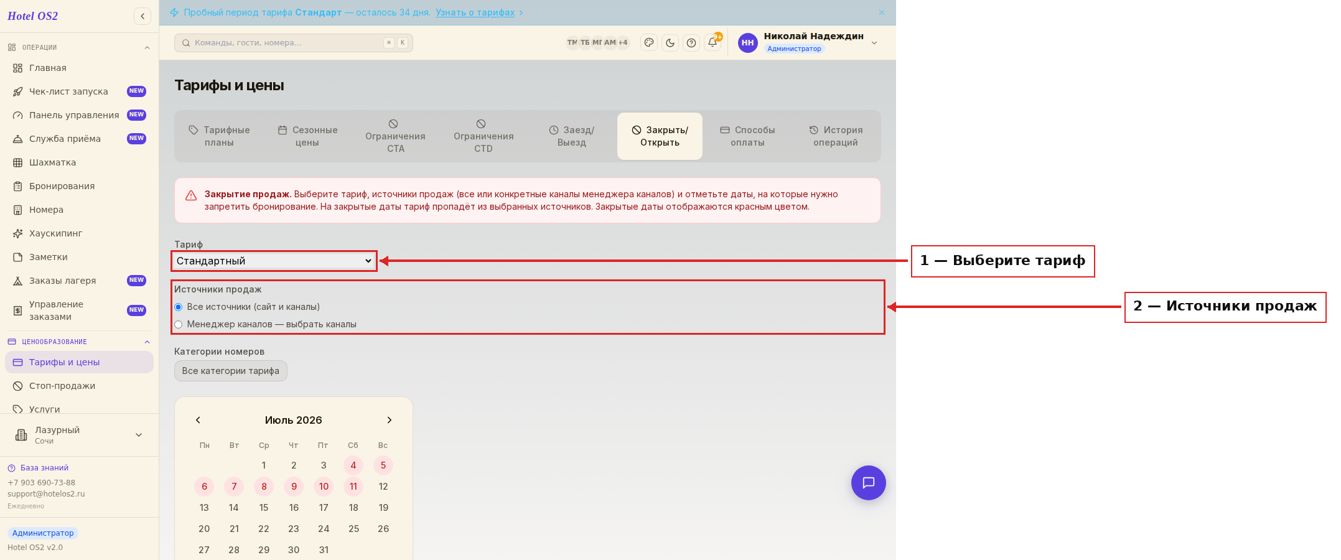The image size is (1341, 560).
Task: Open help question mark icon
Action: click(x=691, y=43)
